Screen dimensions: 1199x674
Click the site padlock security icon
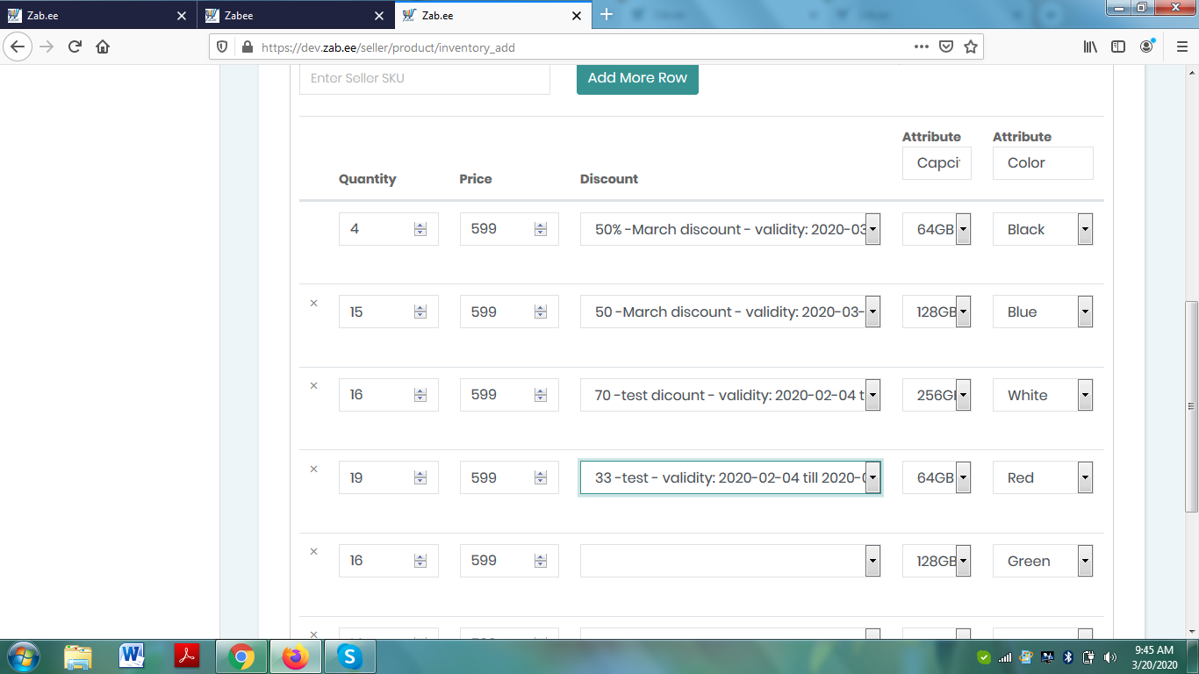[247, 47]
